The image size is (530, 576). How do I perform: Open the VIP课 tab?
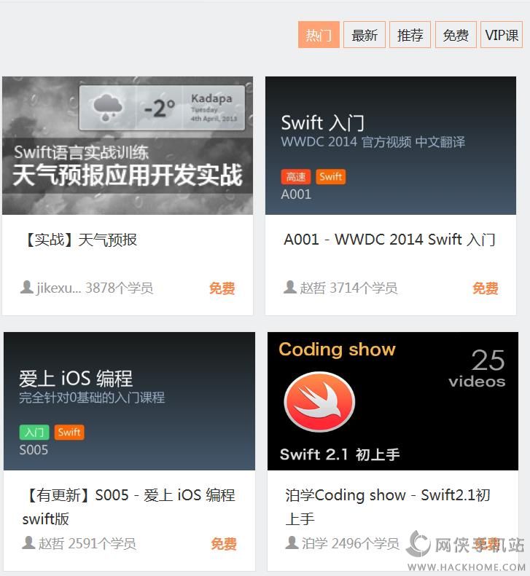pos(502,35)
